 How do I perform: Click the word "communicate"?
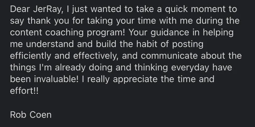coord(169,56)
